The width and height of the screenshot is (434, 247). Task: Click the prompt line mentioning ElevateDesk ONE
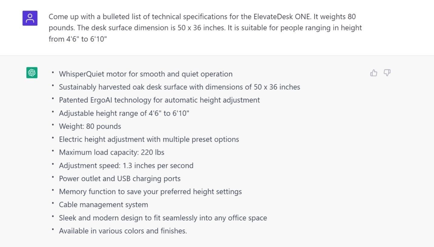202,17
